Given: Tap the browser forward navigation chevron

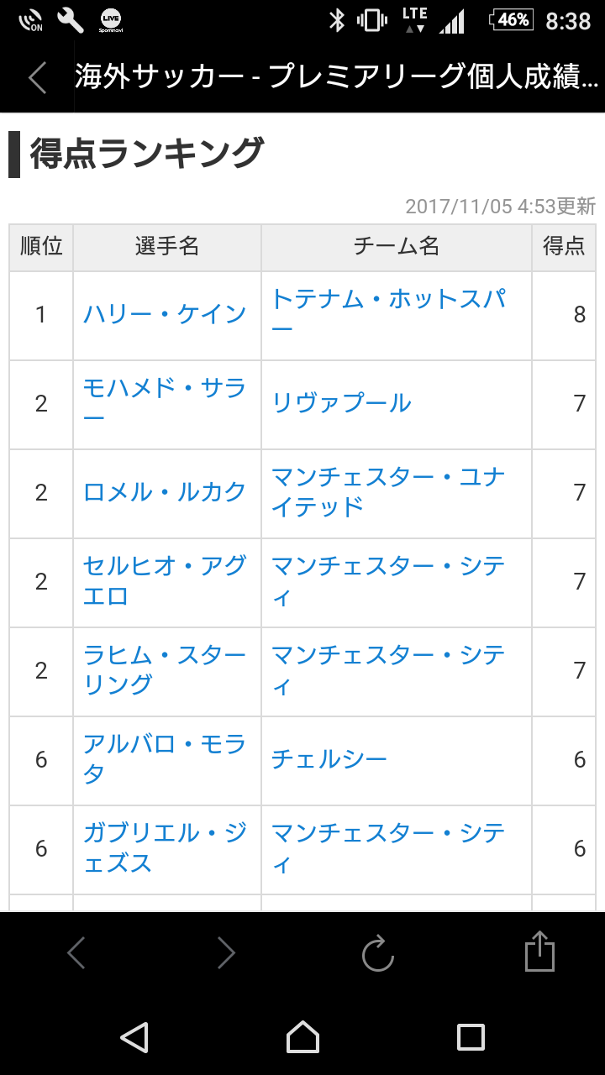Looking at the screenshot, I should [225, 953].
